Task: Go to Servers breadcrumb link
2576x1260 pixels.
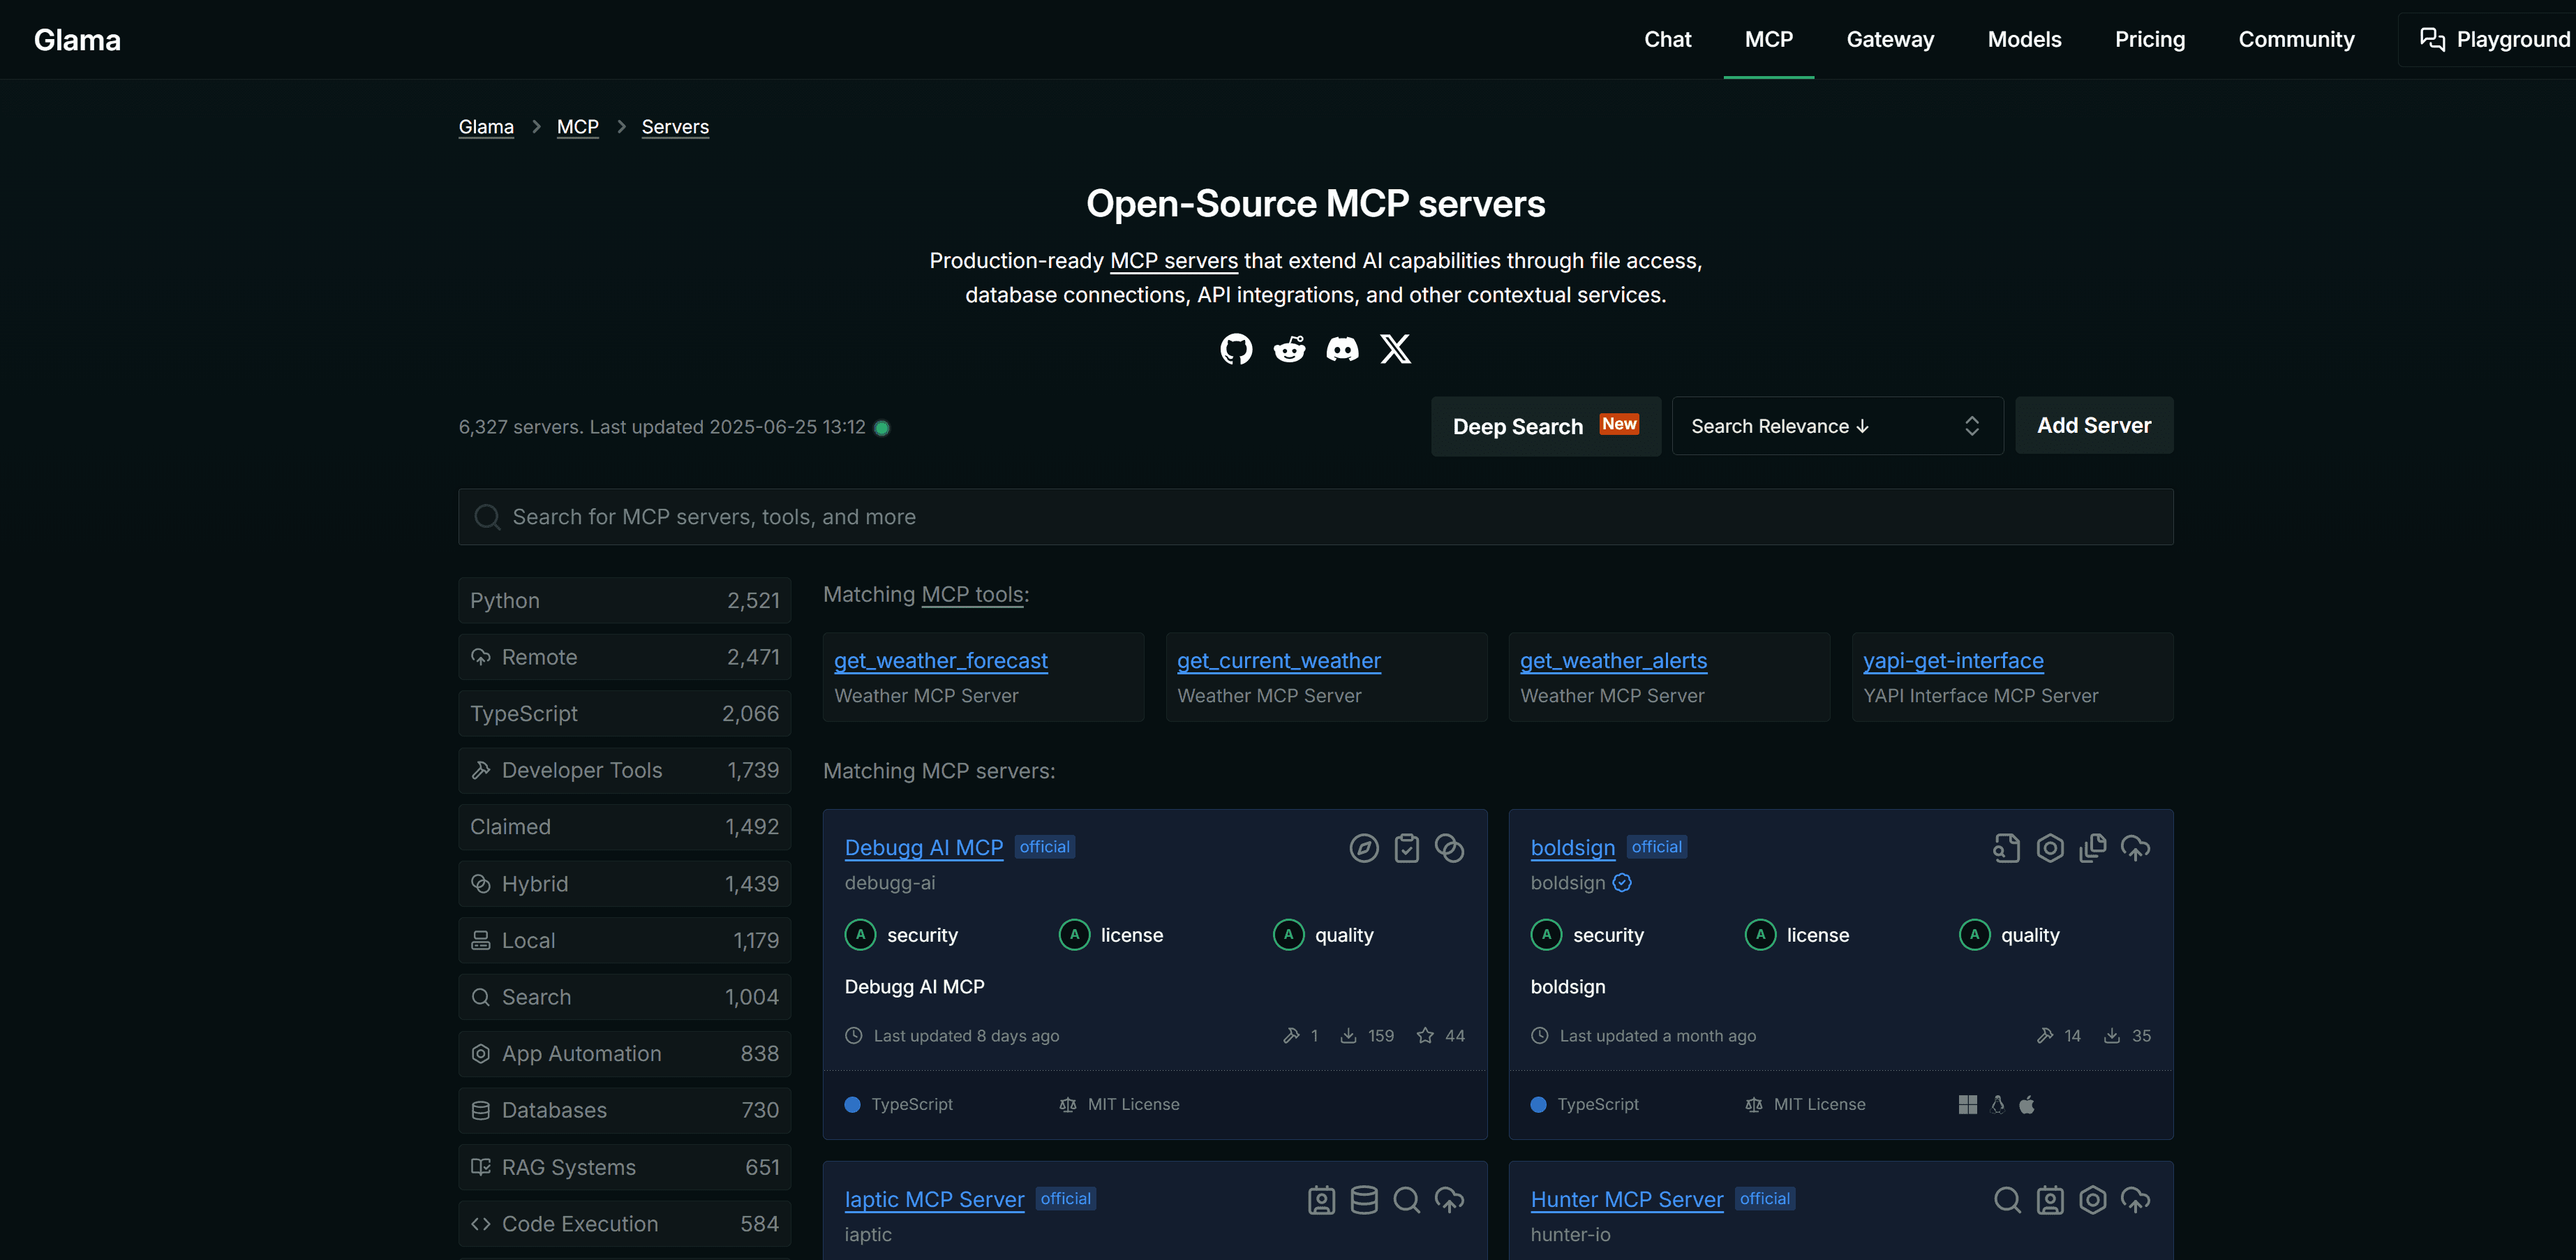Action: pos(675,127)
